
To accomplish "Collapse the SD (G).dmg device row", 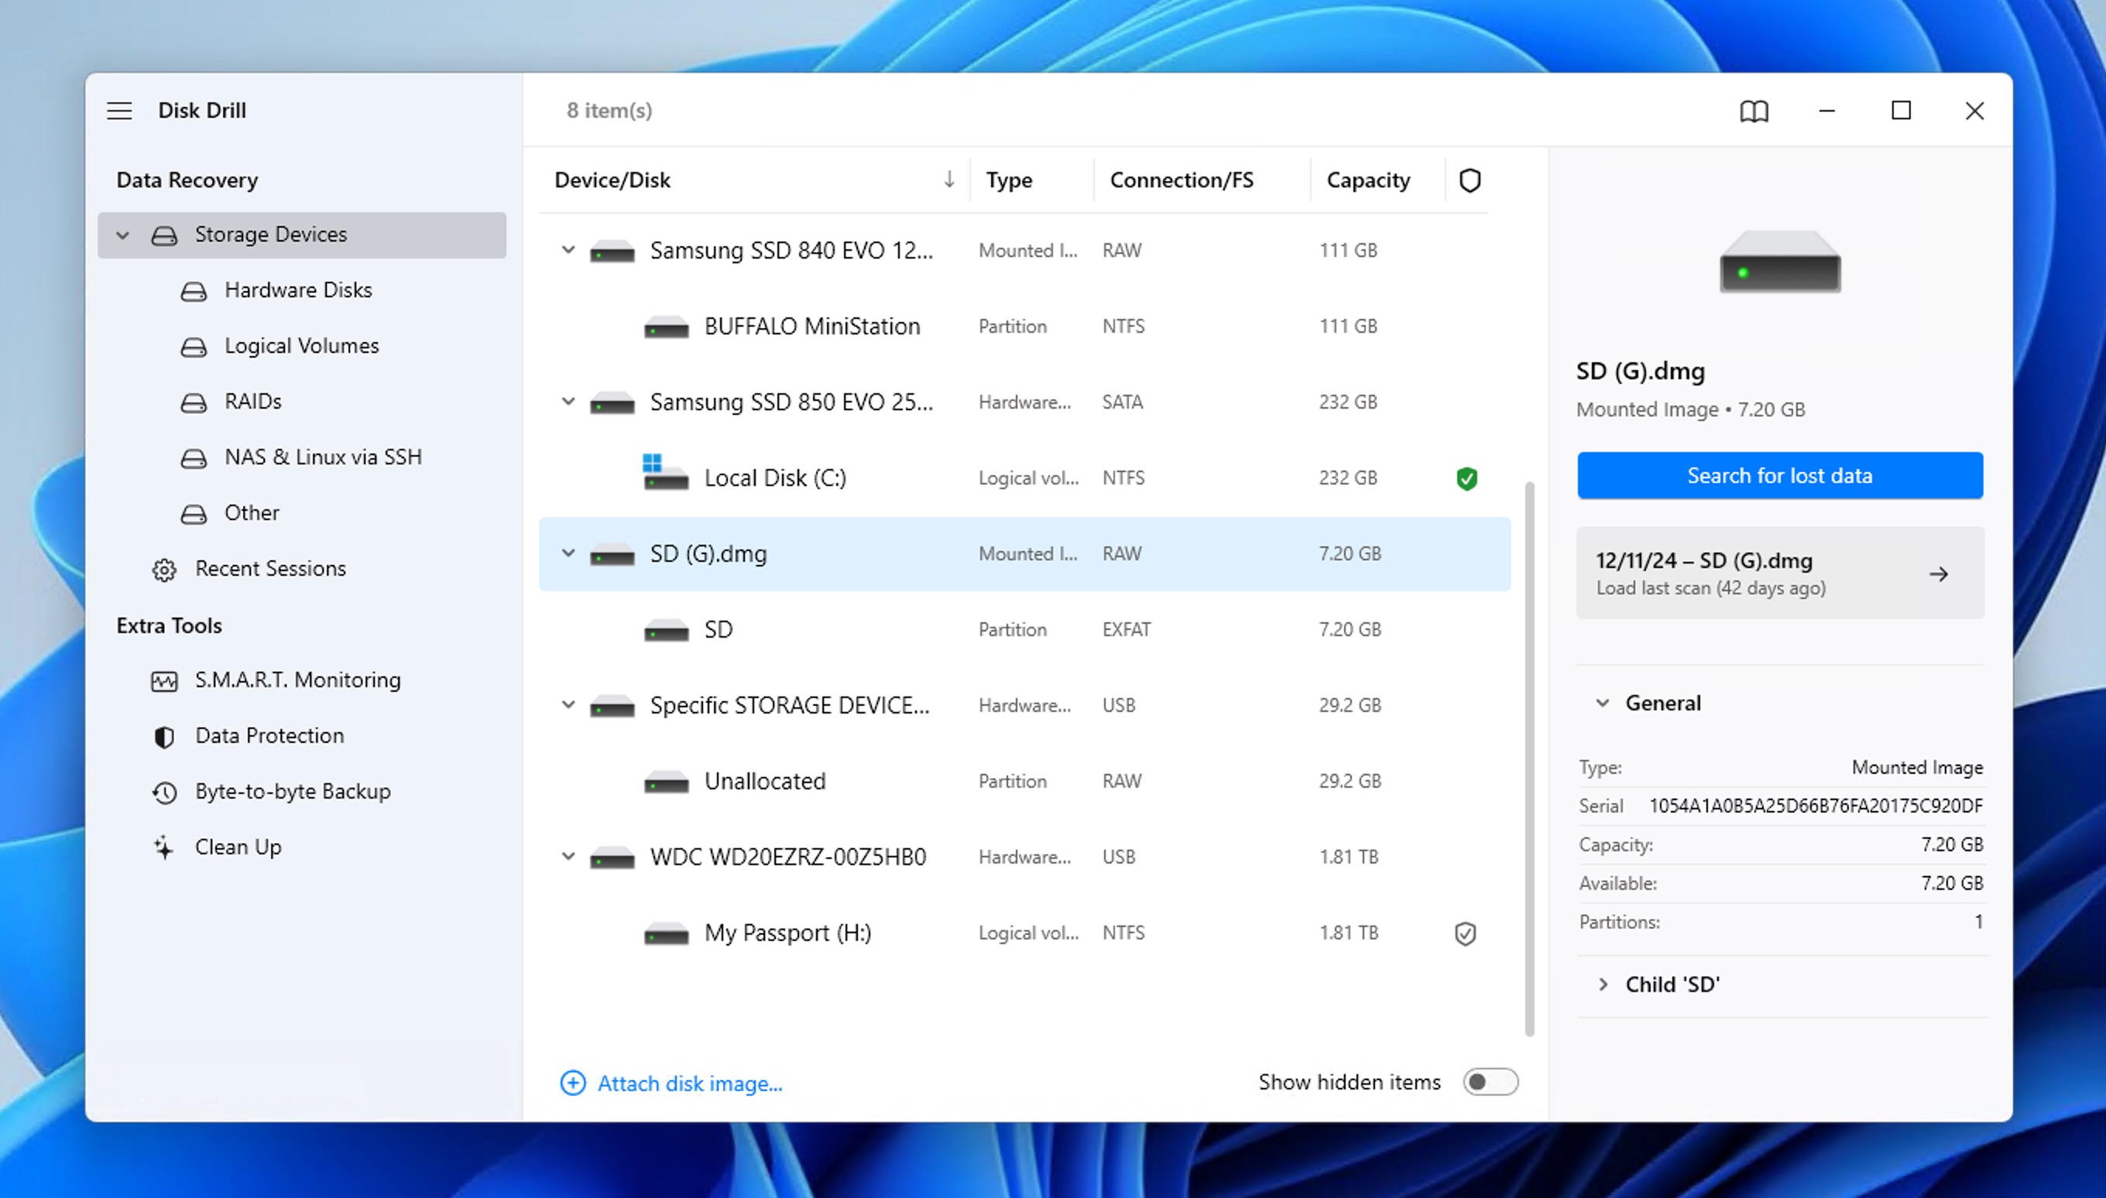I will click(568, 553).
